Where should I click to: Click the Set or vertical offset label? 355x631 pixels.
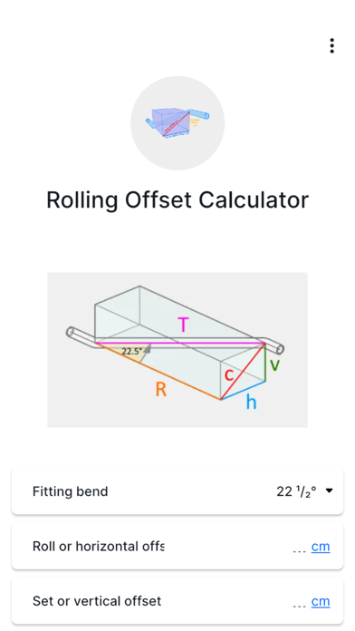pyautogui.click(x=97, y=601)
